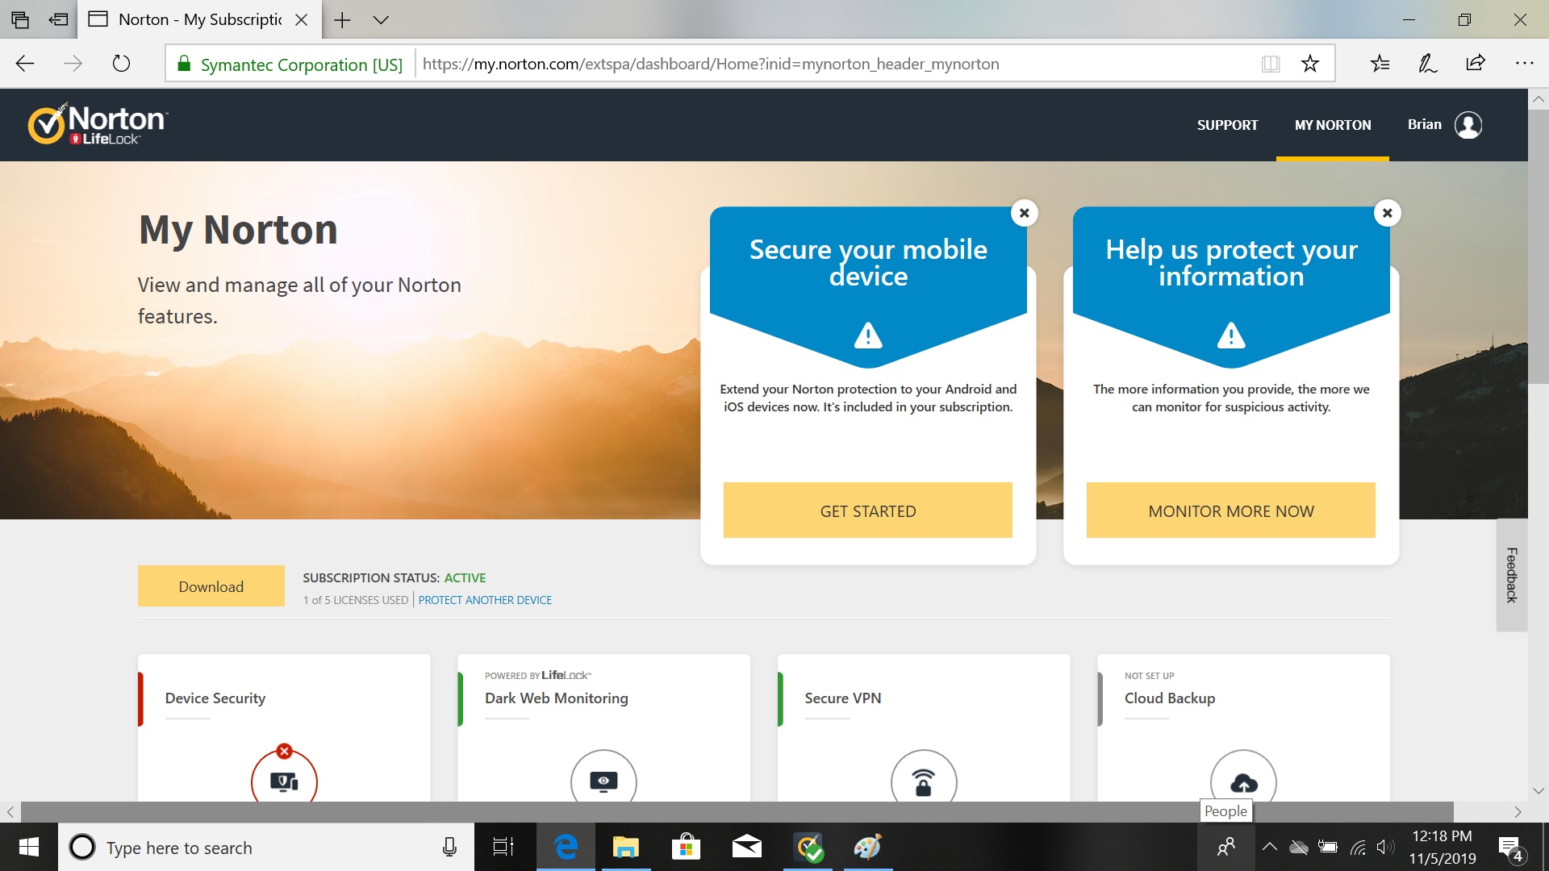
Task: Select the MY NORTON tab
Action: pos(1332,125)
